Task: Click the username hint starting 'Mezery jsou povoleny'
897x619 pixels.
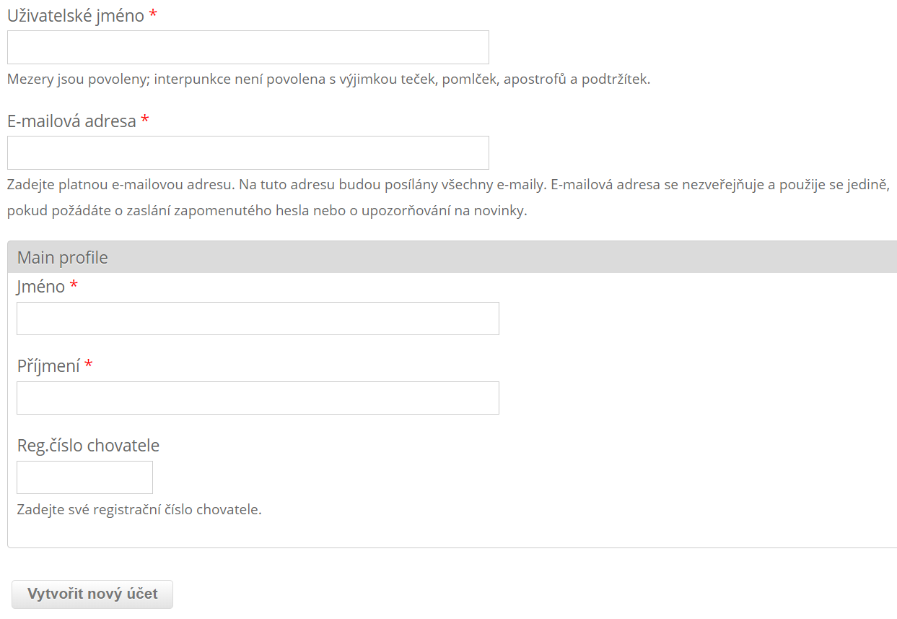Action: 328,79
